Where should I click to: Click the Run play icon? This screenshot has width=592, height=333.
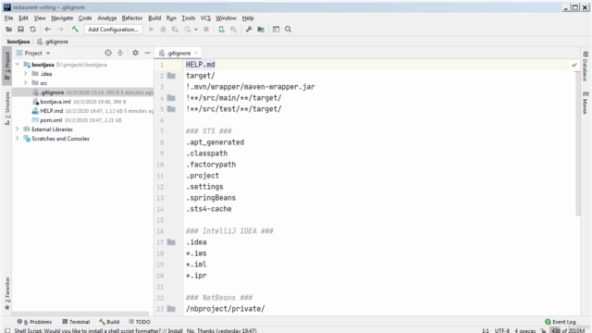coord(151,30)
